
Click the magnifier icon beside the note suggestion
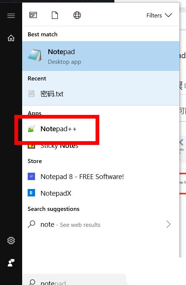pos(31,224)
